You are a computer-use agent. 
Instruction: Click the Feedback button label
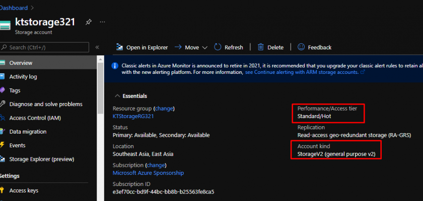click(320, 47)
